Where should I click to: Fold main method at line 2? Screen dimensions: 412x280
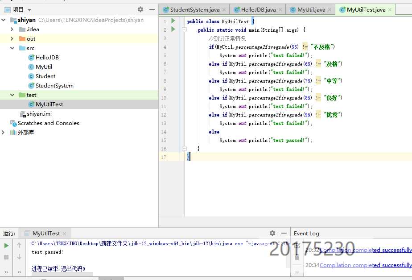click(x=185, y=30)
